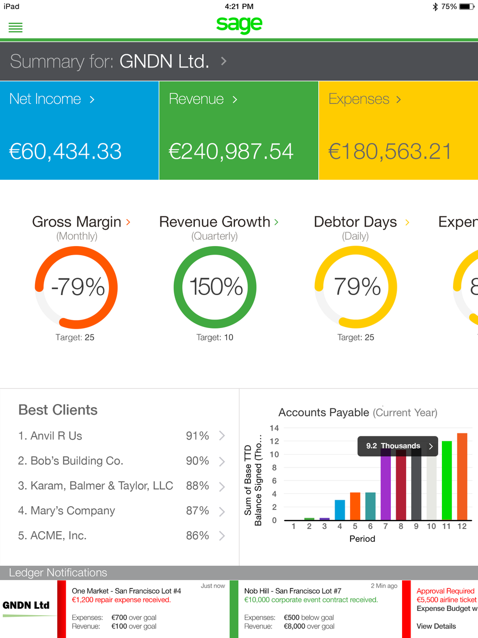The height and width of the screenshot is (638, 478).
Task: Tap Revenue Growth Target: 10 label
Action: (x=215, y=338)
